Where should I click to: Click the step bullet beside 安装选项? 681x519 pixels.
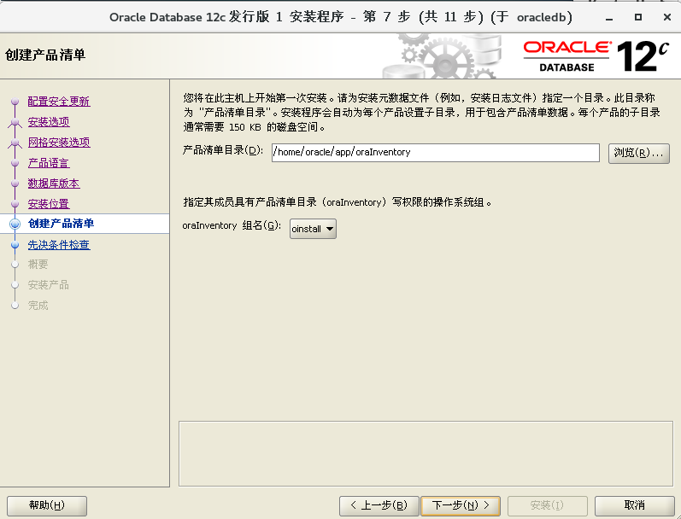tap(15, 122)
